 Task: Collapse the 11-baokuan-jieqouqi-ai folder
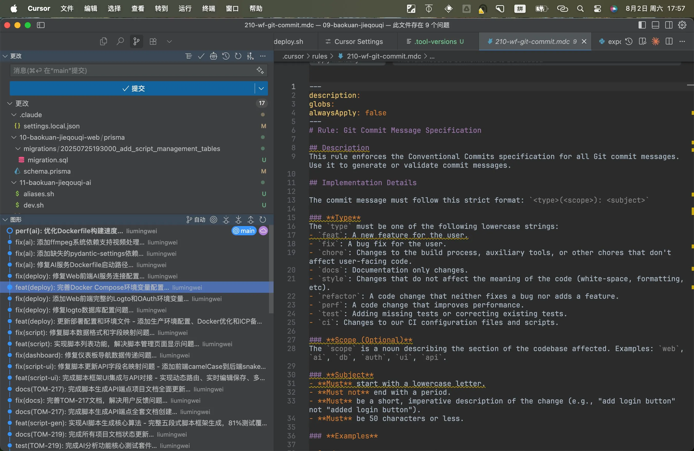coord(14,183)
